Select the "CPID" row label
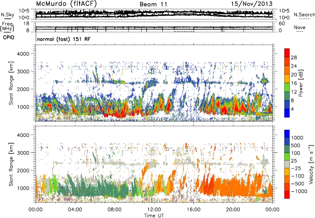This screenshot has height=218, width=315. click(9, 37)
